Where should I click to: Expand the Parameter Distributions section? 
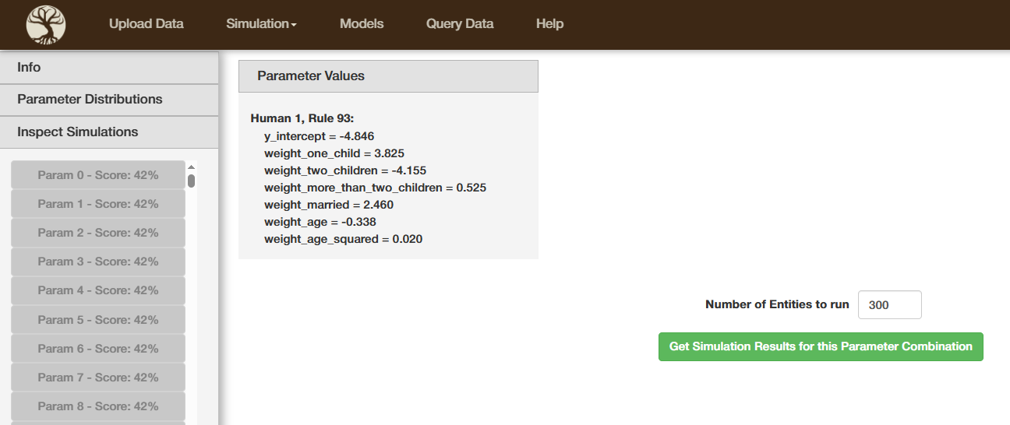(x=109, y=100)
